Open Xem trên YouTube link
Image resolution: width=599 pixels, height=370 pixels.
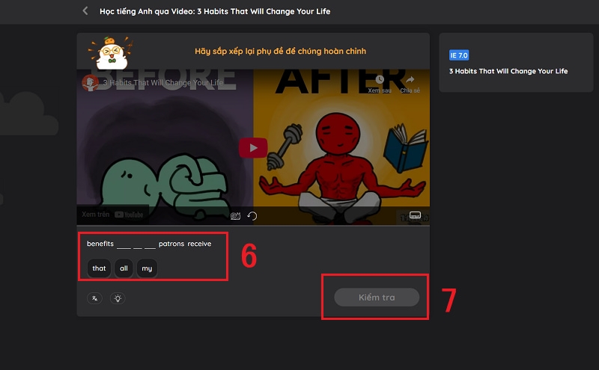click(x=112, y=215)
